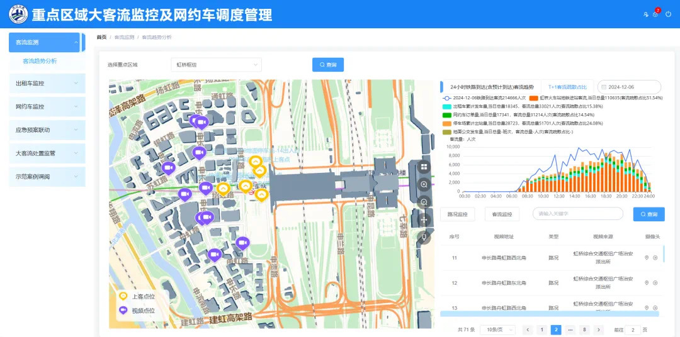Click cell 申长路甬虹路西北角 in row 11

tap(504, 258)
